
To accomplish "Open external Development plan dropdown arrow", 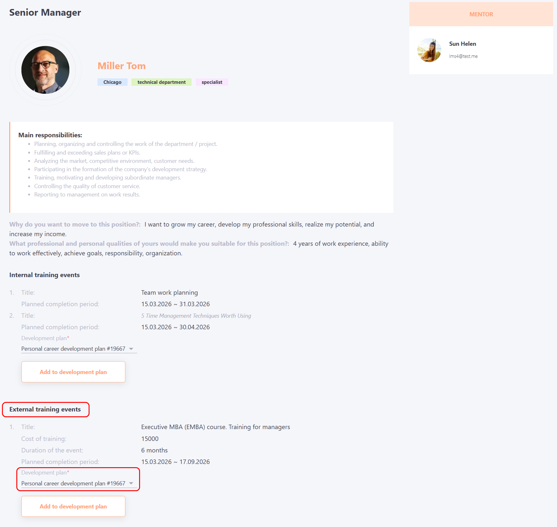I will tap(131, 483).
